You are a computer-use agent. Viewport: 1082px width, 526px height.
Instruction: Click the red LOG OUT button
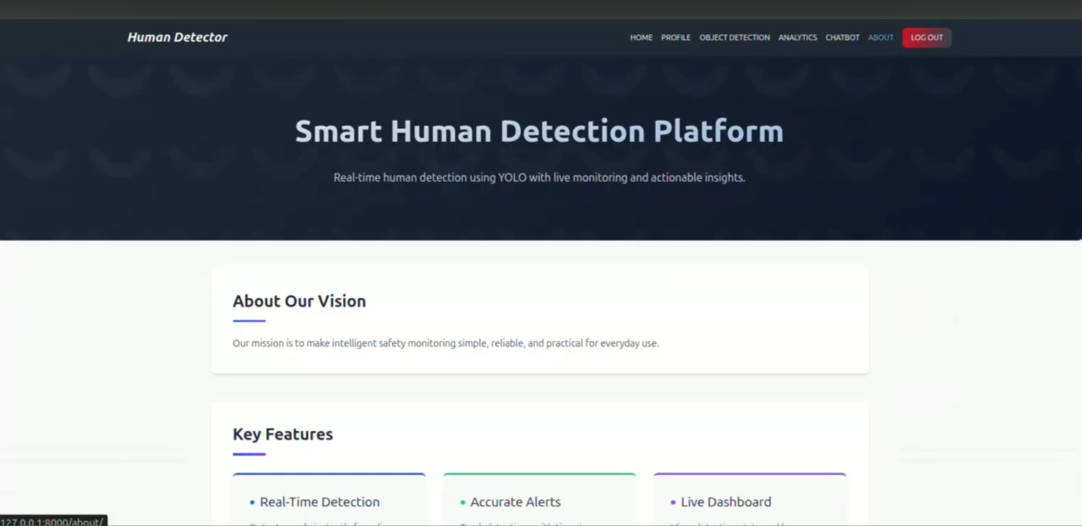926,38
